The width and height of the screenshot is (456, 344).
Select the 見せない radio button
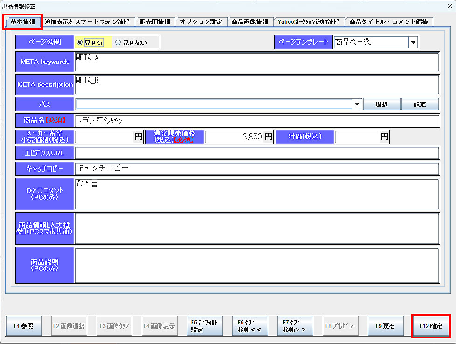(118, 42)
